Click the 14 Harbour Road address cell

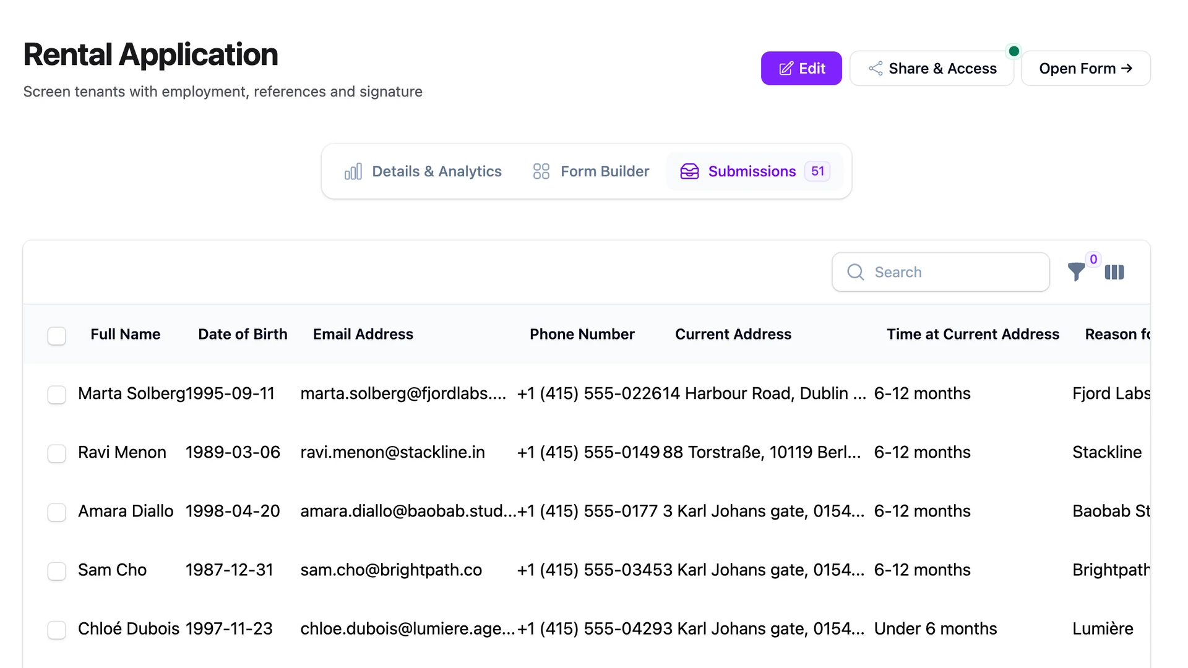tap(764, 393)
